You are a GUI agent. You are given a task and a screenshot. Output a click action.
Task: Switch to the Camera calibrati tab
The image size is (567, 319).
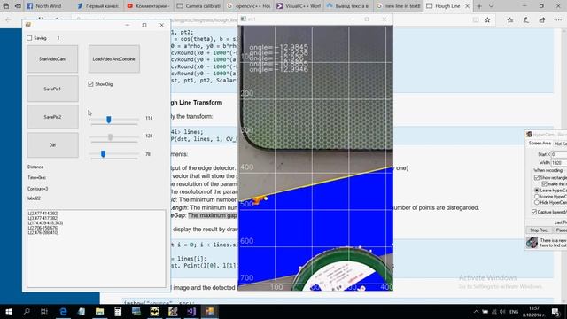coord(198,6)
